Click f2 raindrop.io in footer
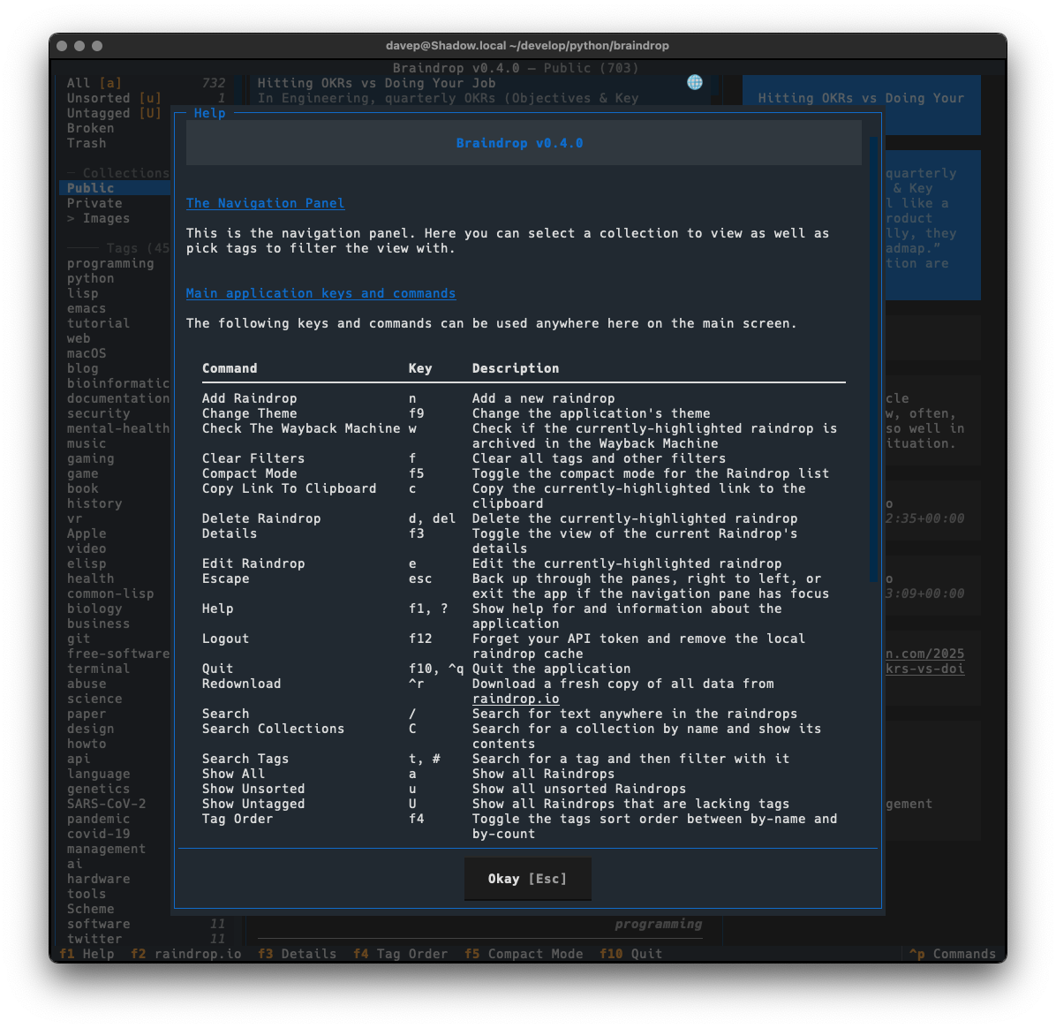This screenshot has width=1056, height=1028. 186,953
